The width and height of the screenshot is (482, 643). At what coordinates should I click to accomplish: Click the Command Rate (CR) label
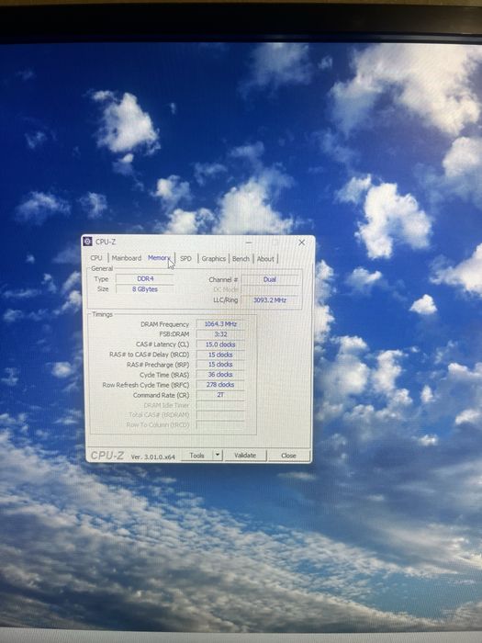click(x=161, y=395)
